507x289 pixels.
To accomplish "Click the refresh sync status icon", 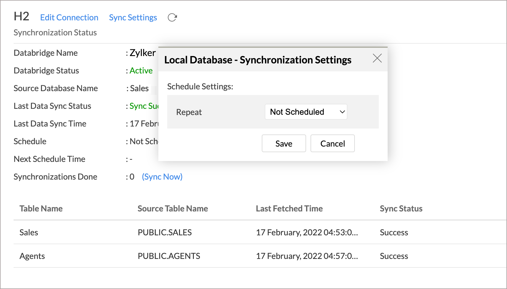I will point(172,17).
